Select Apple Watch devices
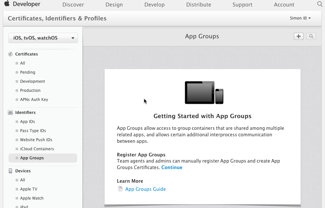Viewport: 325px width, 208px height. [32, 198]
